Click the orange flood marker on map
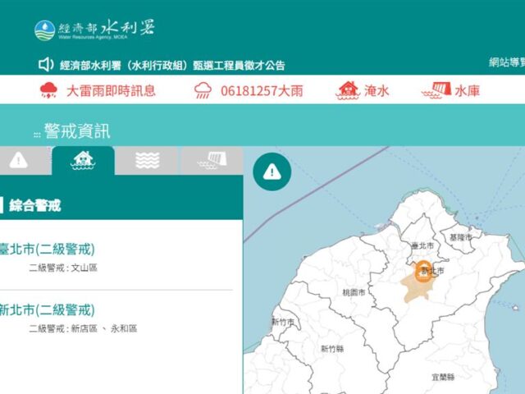Viewport: 525px width, 394px height. [x=423, y=272]
